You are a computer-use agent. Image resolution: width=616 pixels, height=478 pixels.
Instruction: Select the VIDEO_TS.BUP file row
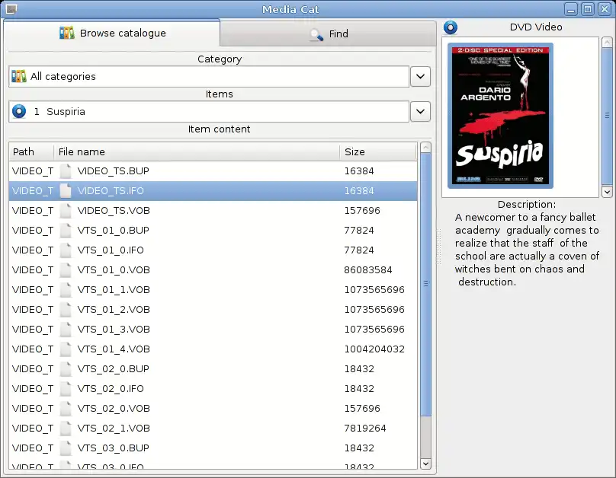pyautogui.click(x=213, y=171)
